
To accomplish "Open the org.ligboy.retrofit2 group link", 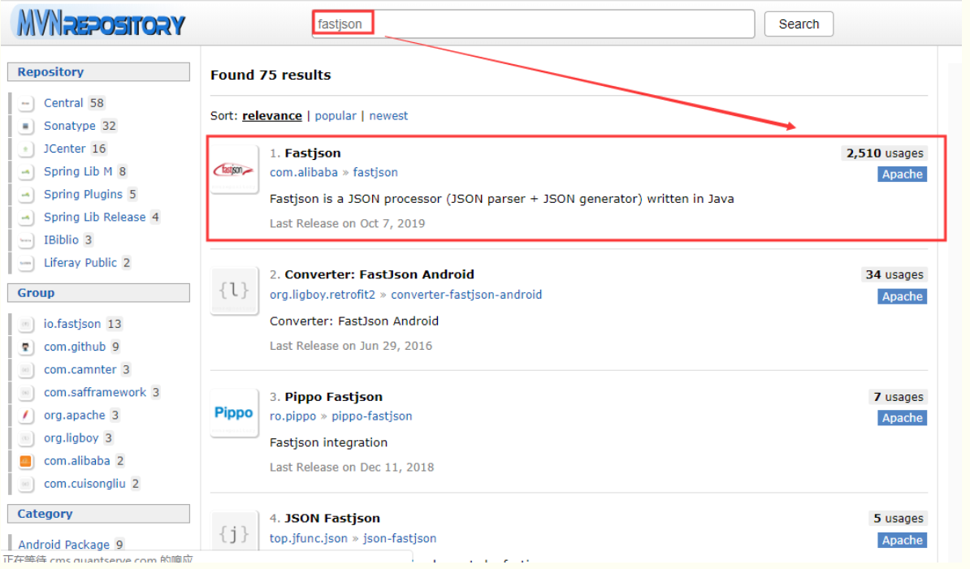I will pyautogui.click(x=323, y=295).
